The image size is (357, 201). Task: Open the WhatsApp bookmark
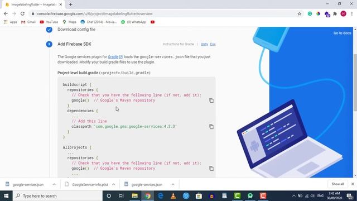[x=134, y=22]
